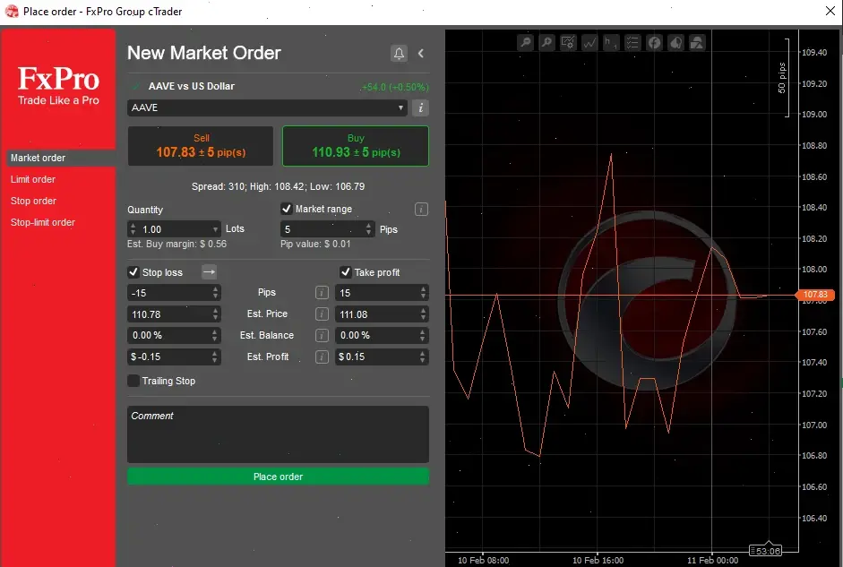Select the zoom in magnifier on the chart

(548, 42)
